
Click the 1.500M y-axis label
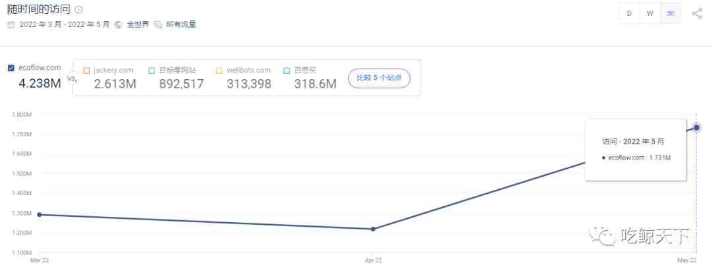(21, 173)
